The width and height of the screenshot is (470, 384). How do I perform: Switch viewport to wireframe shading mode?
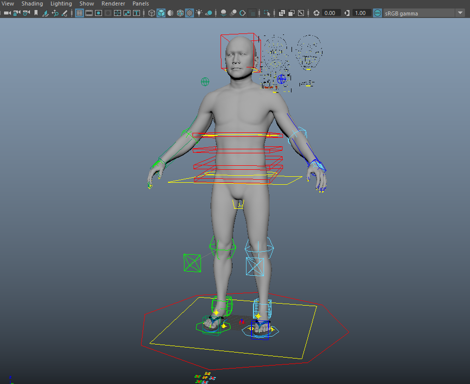(152, 13)
